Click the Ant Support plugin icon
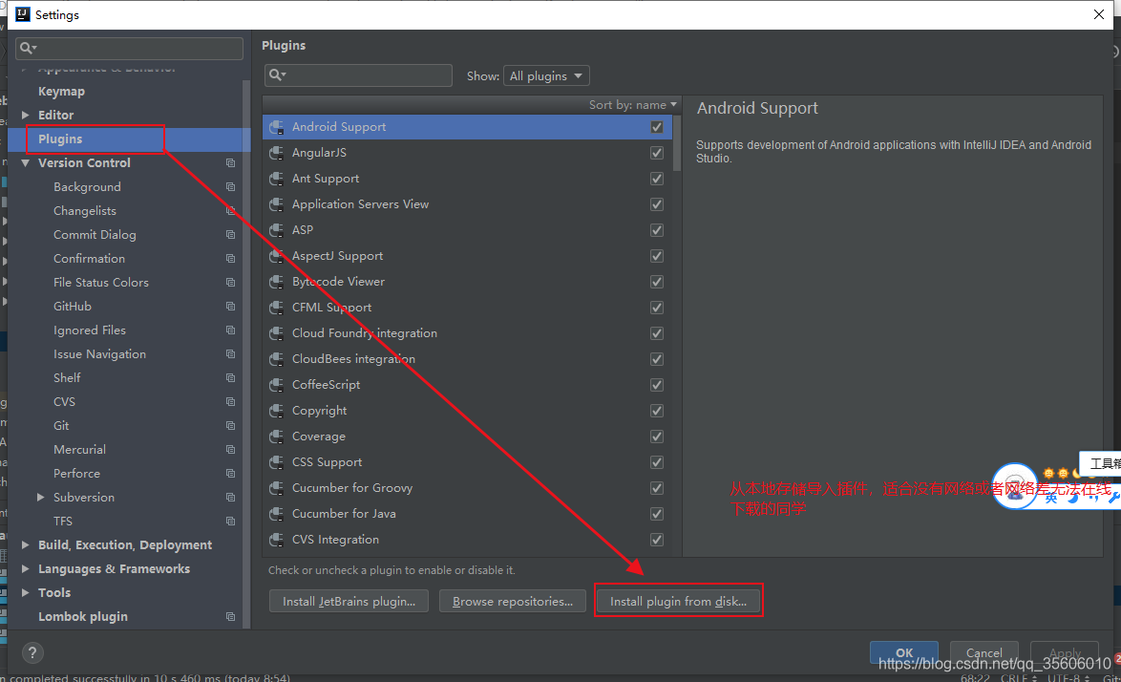Screen dimensions: 1121x682 (x=277, y=179)
